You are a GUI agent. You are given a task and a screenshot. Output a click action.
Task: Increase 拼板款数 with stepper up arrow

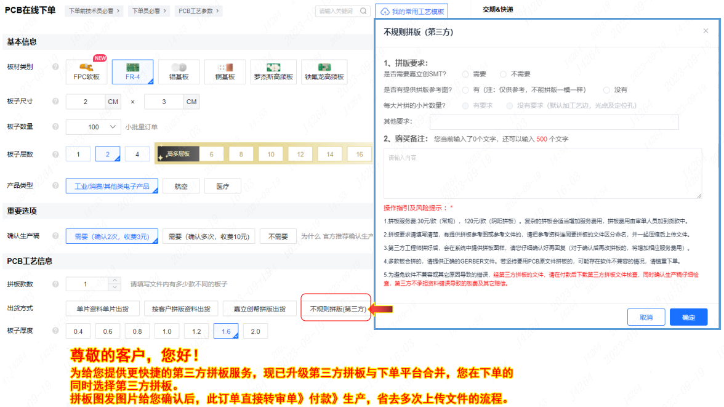pyautogui.click(x=114, y=281)
